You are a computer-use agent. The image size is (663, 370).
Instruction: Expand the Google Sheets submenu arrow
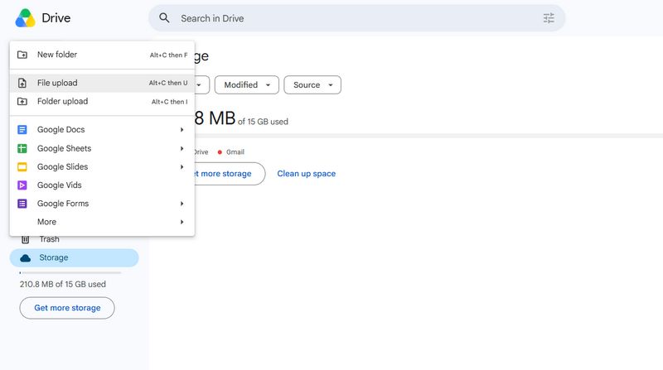click(x=181, y=148)
